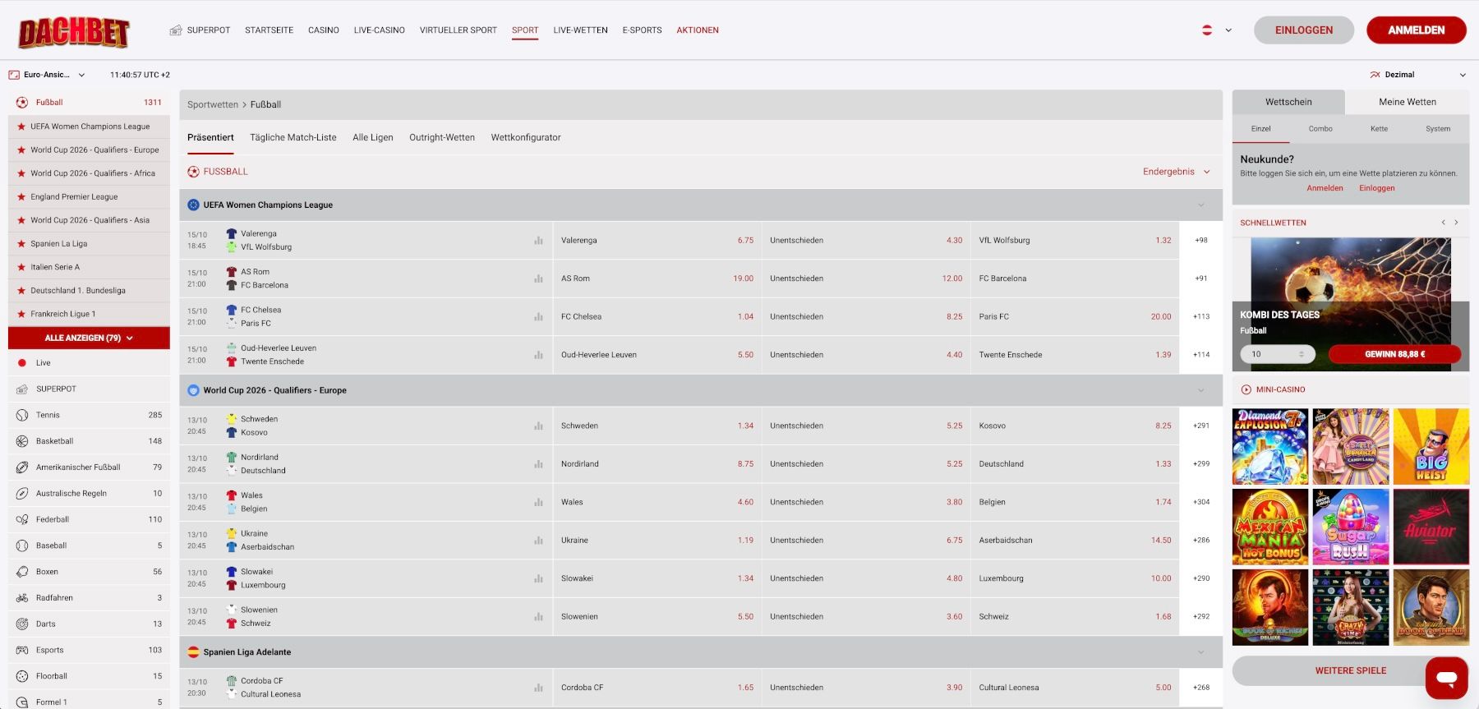
Task: Open the live chat bubble icon
Action: (1446, 678)
